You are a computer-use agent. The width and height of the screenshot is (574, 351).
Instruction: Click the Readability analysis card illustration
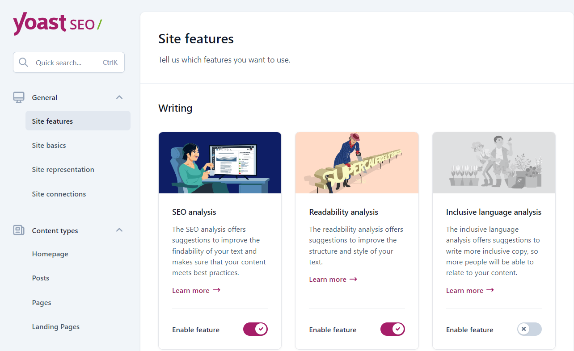point(356,163)
